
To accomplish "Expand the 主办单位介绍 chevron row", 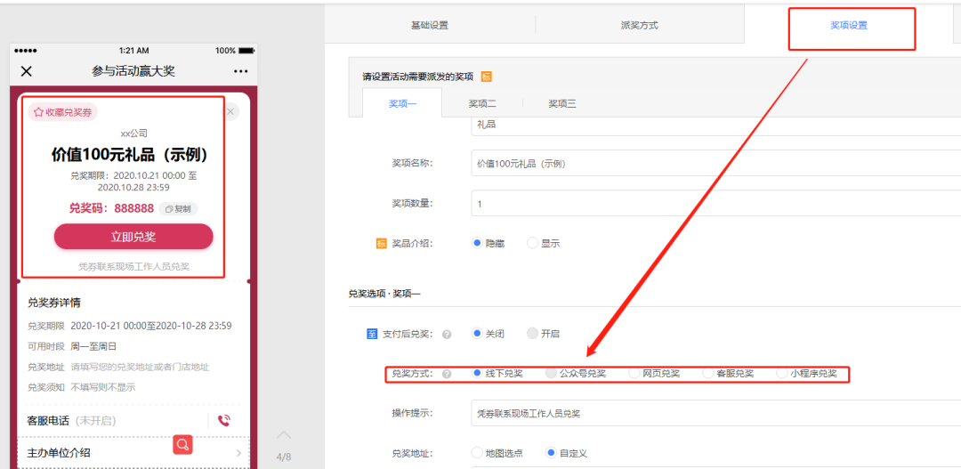I will pyautogui.click(x=238, y=453).
